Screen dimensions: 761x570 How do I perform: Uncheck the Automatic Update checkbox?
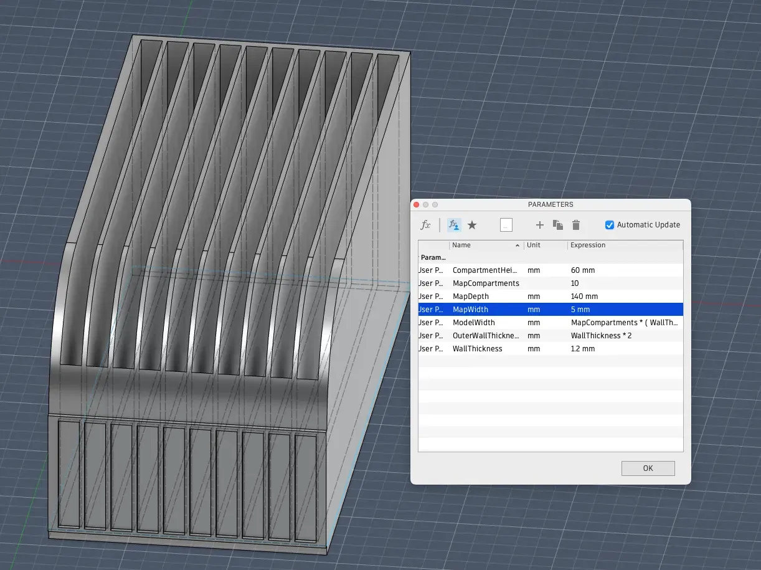click(610, 225)
